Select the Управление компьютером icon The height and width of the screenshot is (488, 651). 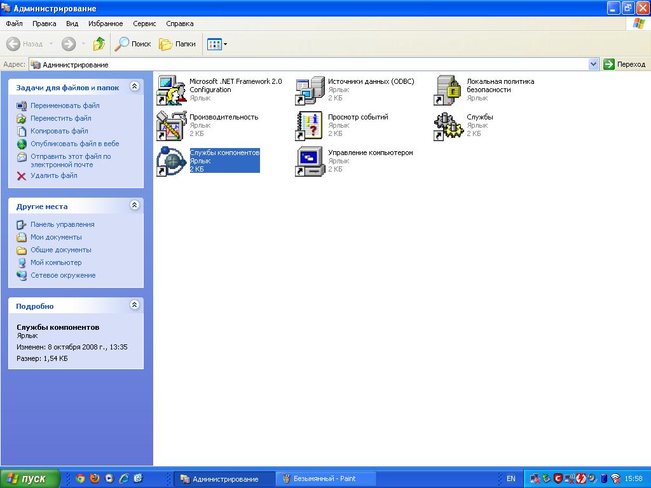(x=310, y=161)
